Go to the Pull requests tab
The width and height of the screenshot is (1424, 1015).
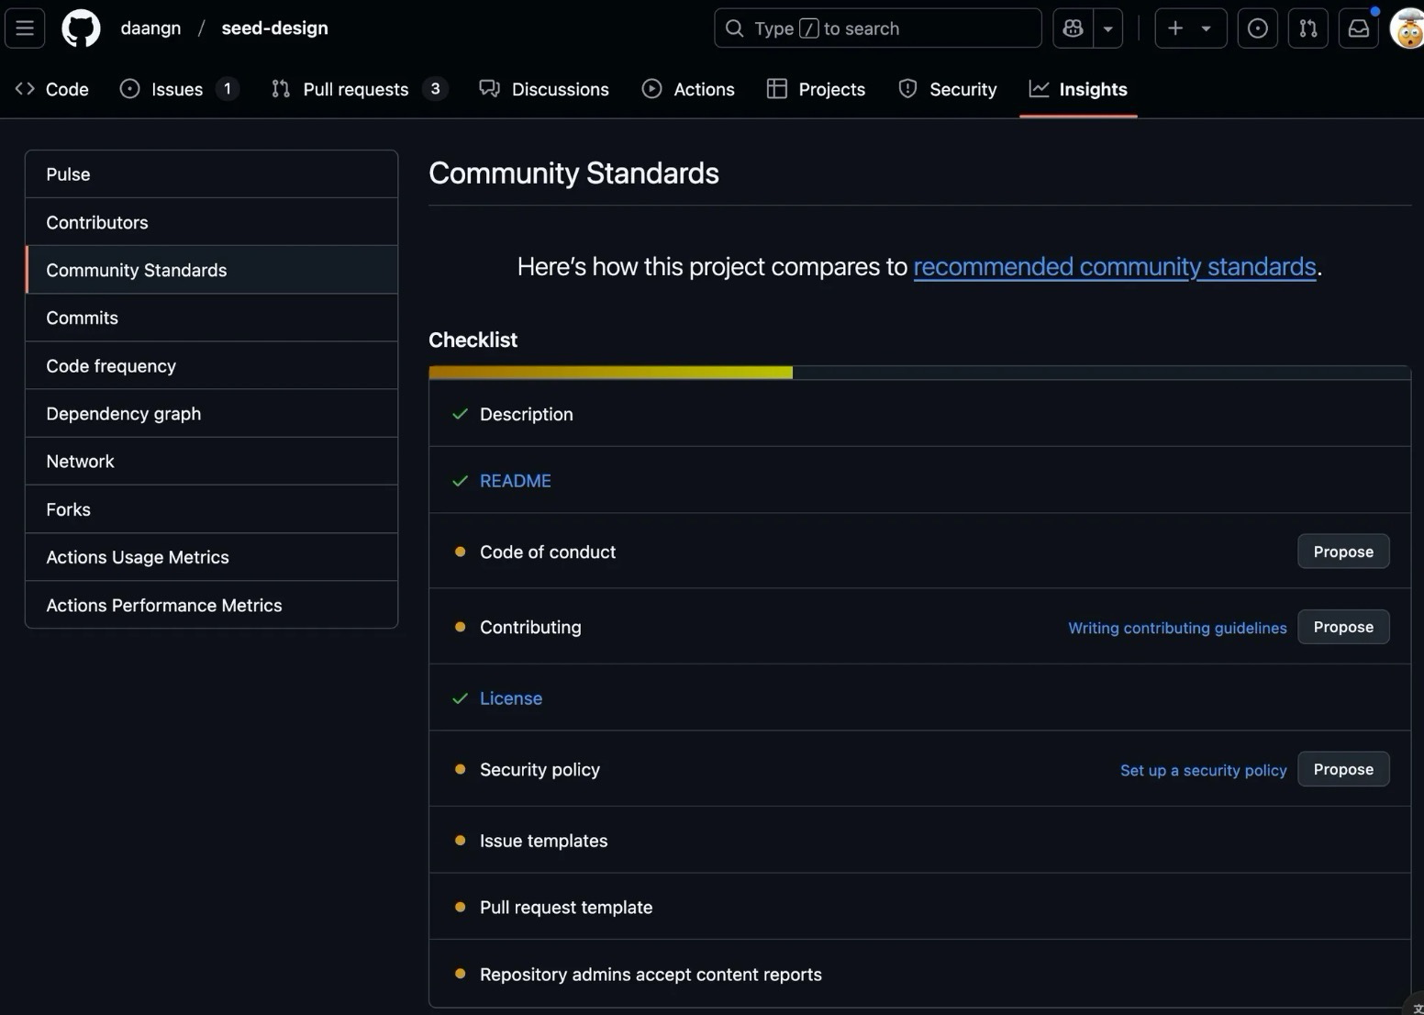[x=357, y=89]
